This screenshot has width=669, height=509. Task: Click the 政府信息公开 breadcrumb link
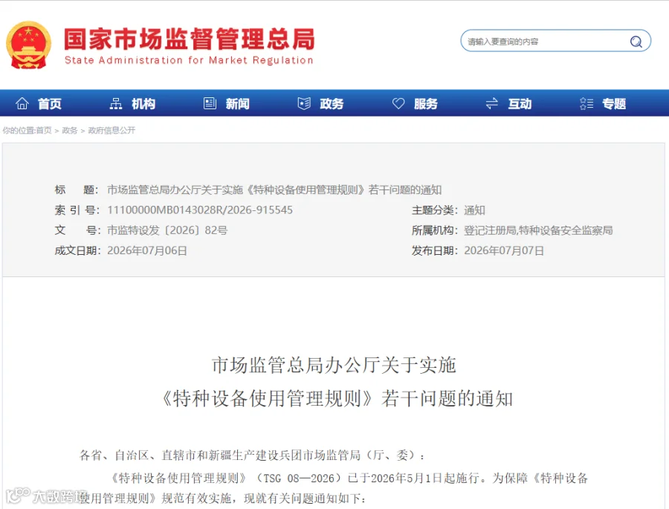click(111, 131)
